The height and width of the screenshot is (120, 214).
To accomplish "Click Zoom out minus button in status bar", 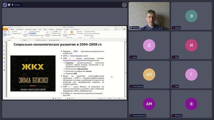I will coord(114,98).
